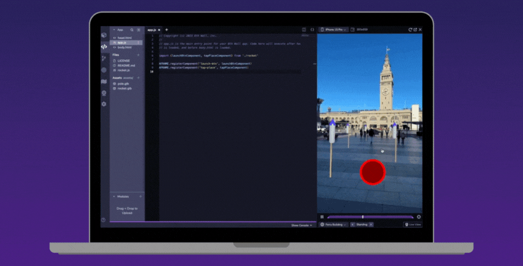Open body.html in the file tree
Viewport: 523px width, 266px height.
tap(126, 47)
